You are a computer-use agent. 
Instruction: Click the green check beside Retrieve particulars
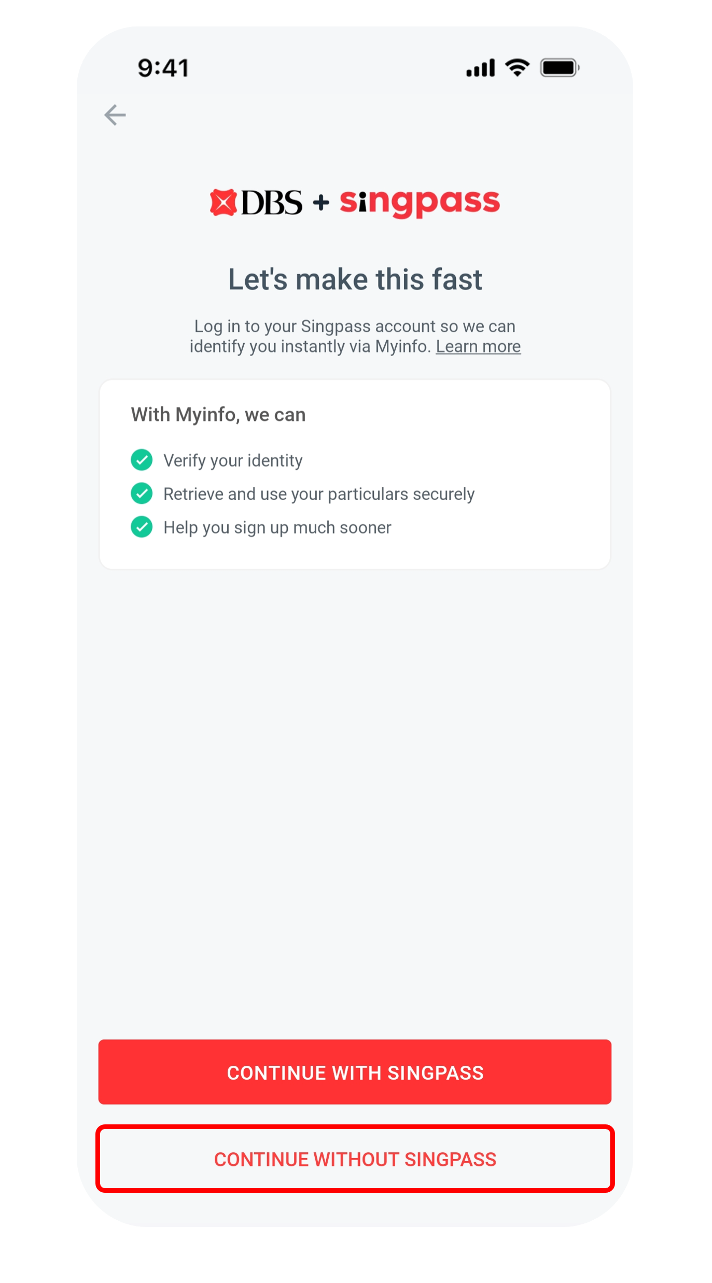click(142, 494)
